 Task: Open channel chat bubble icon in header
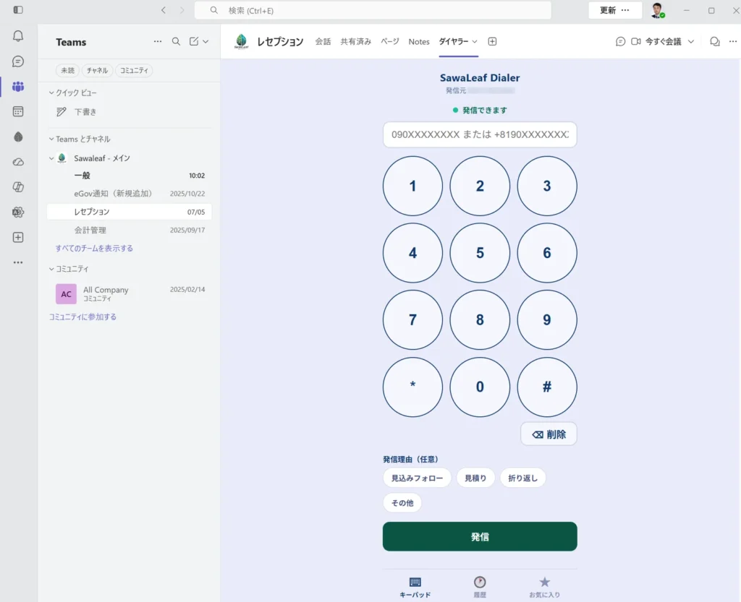tap(620, 41)
